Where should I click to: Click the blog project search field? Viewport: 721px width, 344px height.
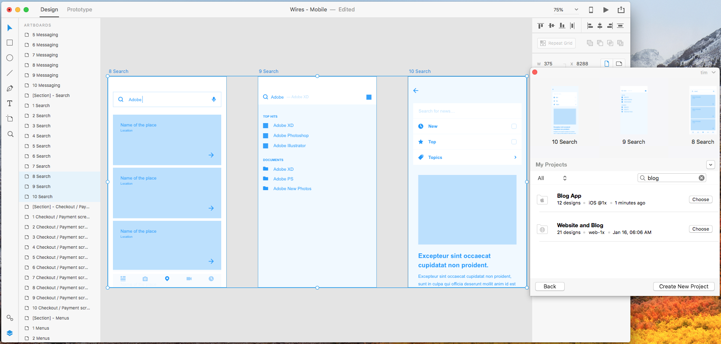[x=672, y=178]
